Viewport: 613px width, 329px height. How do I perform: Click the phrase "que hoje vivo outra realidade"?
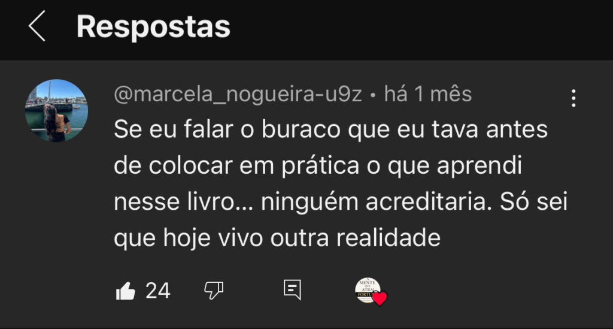pyautogui.click(x=277, y=237)
